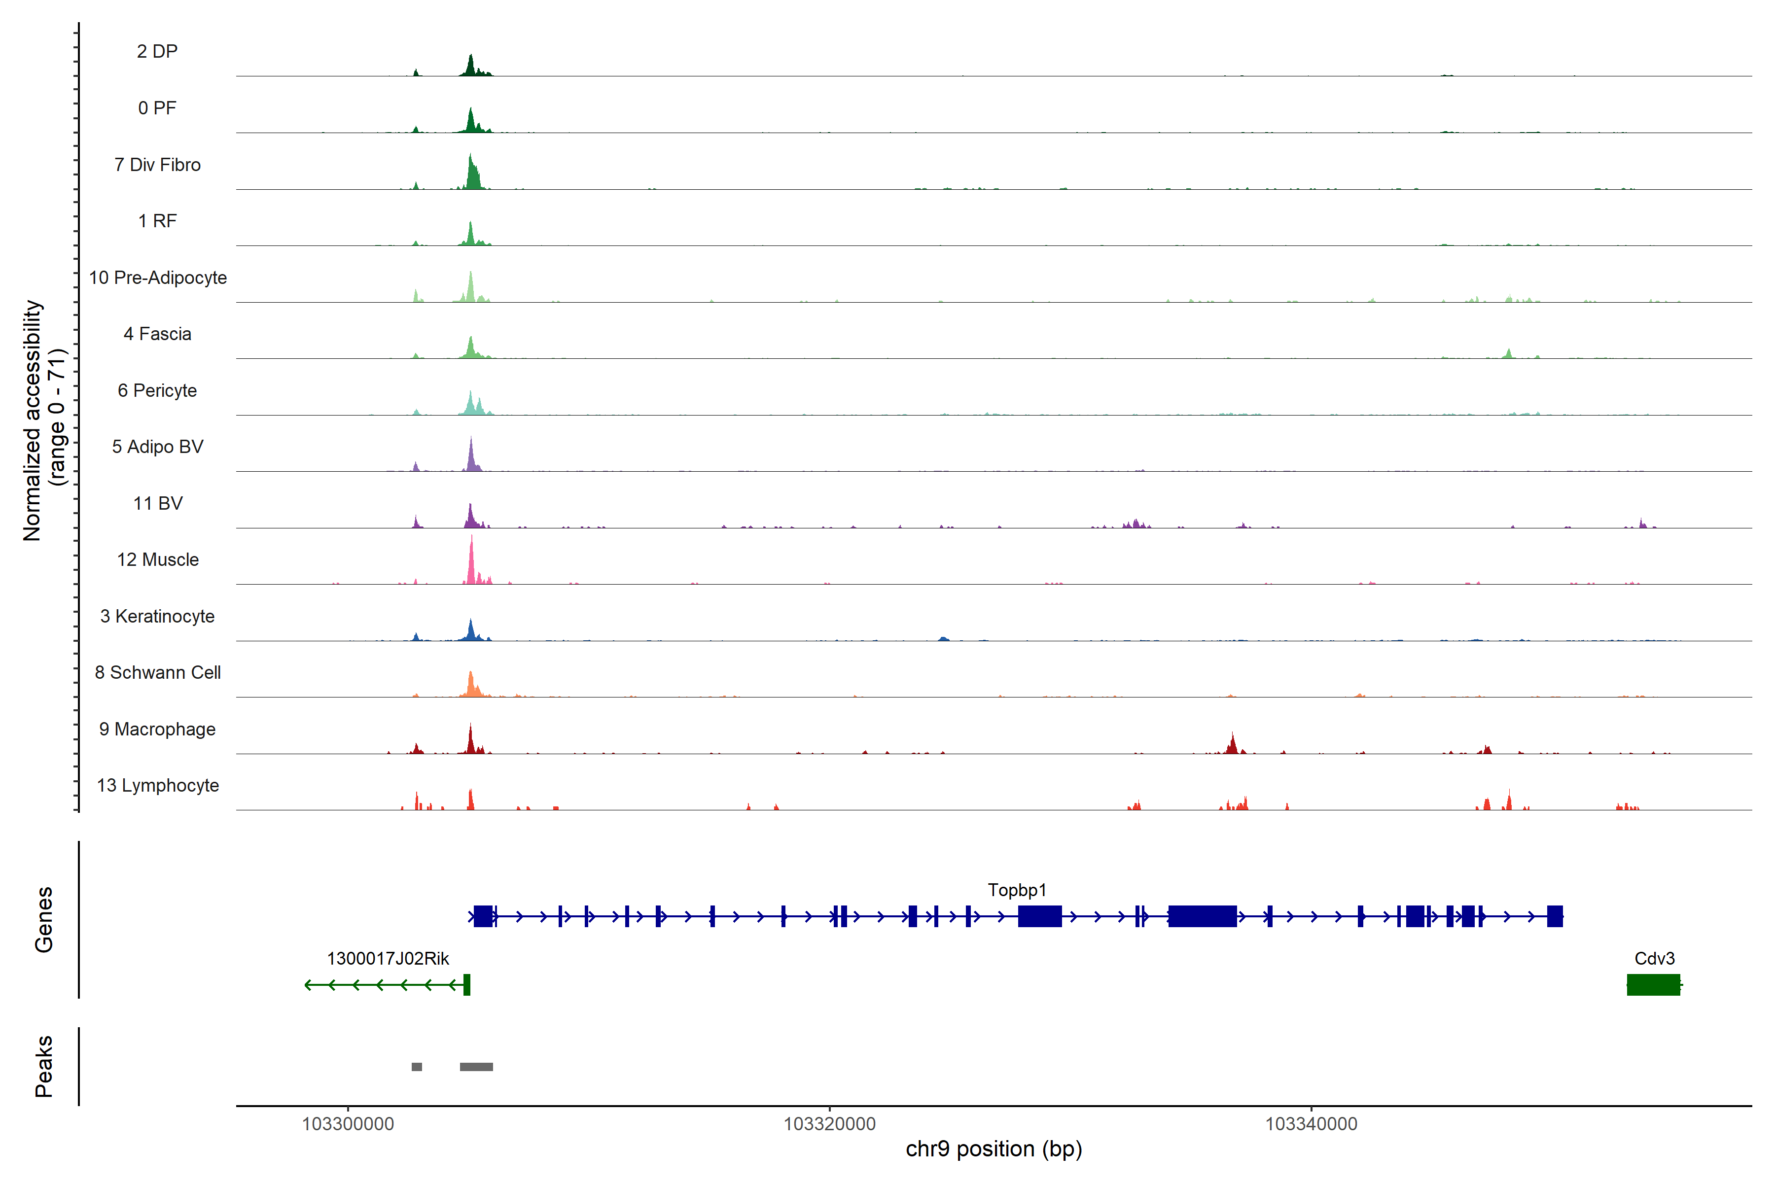Image resolution: width=1775 pixels, height=1183 pixels.
Task: Click the 13 Lymphocyte track label
Action: (x=158, y=785)
